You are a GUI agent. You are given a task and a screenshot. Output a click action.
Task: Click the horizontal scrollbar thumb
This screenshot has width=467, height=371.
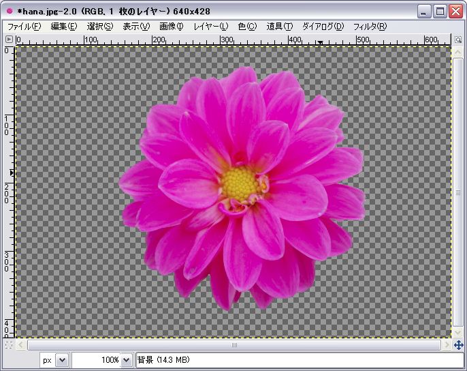(x=234, y=345)
